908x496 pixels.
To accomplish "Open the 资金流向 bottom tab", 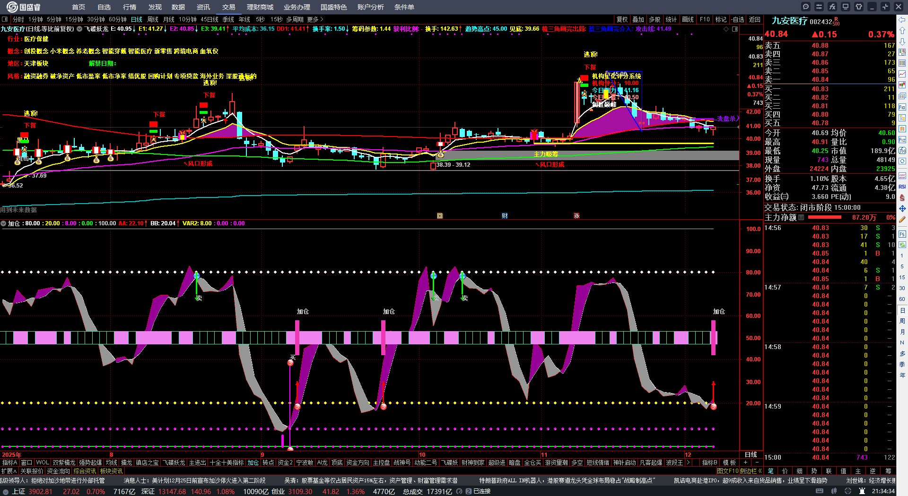I will click(x=59, y=471).
